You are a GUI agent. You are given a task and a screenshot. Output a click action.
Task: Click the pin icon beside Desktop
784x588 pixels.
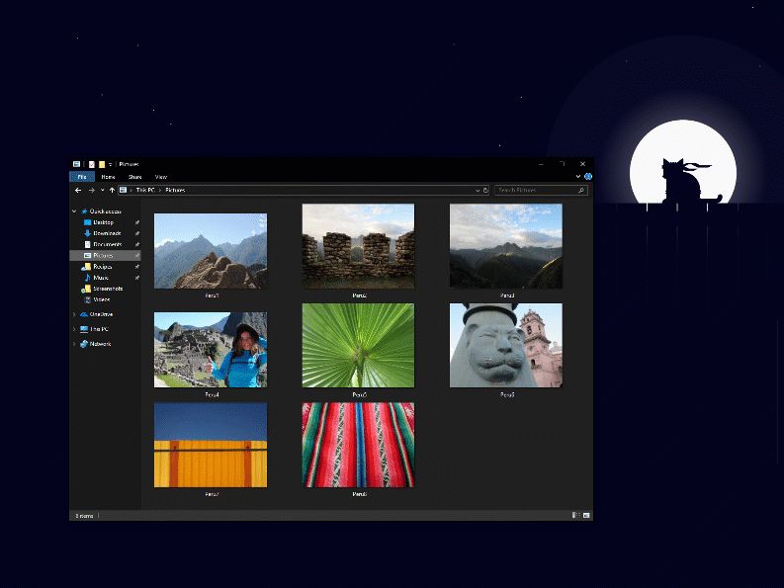[137, 222]
